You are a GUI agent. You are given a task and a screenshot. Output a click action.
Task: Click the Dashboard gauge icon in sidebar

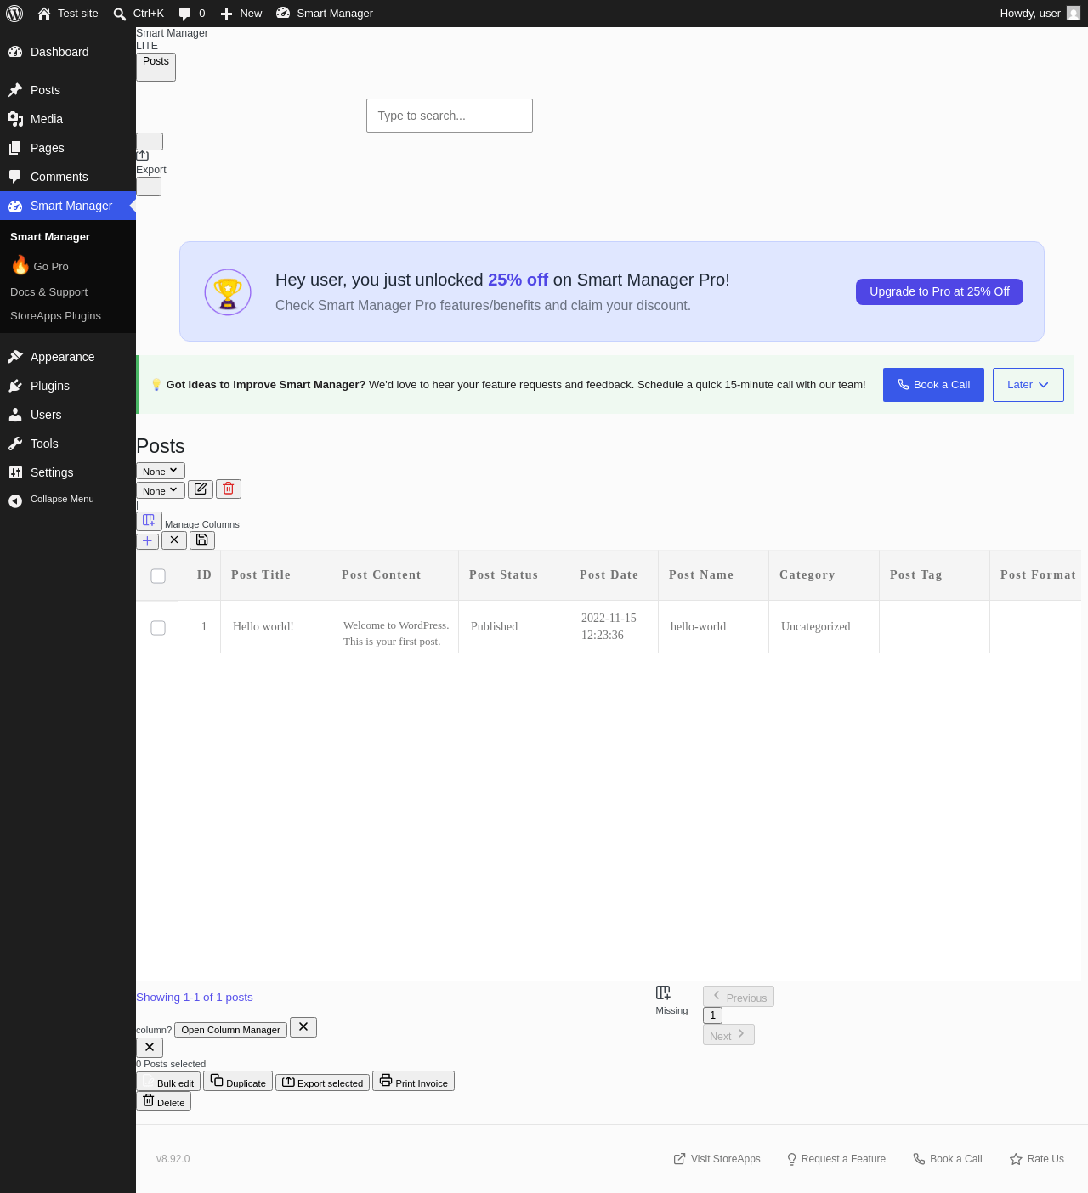point(15,52)
